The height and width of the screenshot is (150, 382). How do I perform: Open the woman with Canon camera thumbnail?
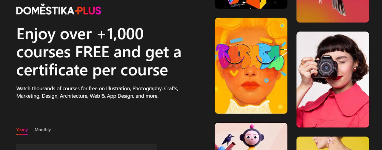[x=333, y=79]
